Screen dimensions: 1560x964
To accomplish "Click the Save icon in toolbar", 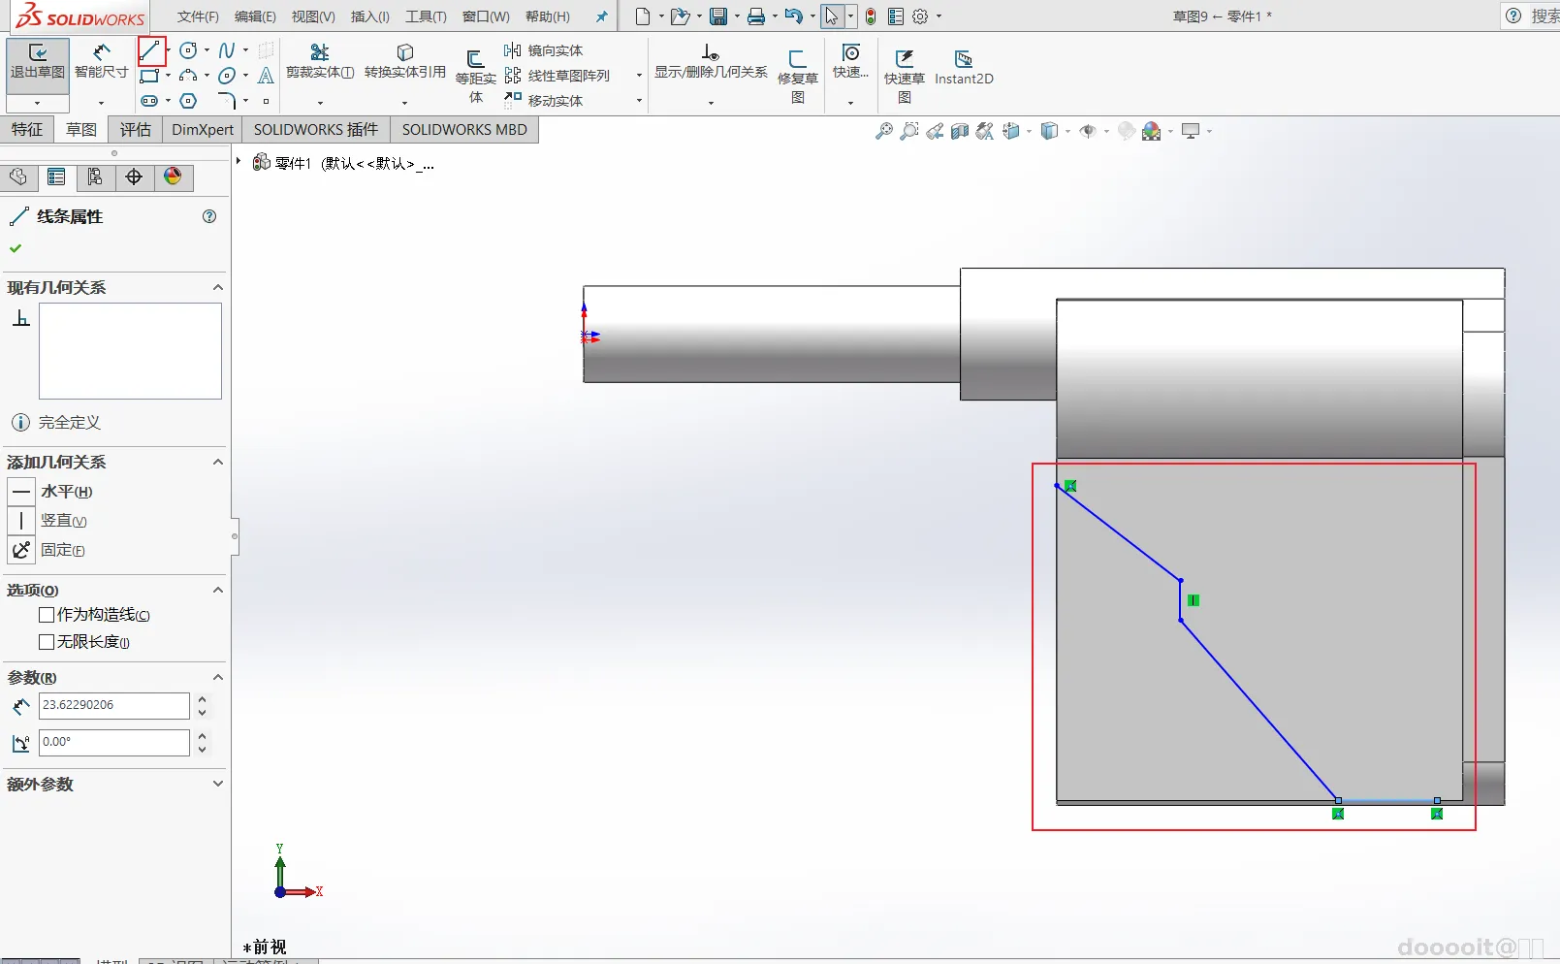I will [718, 16].
